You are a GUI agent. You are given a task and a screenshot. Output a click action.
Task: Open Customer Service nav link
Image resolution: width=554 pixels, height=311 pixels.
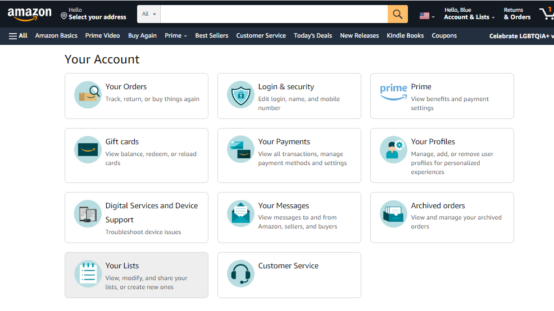coord(261,36)
